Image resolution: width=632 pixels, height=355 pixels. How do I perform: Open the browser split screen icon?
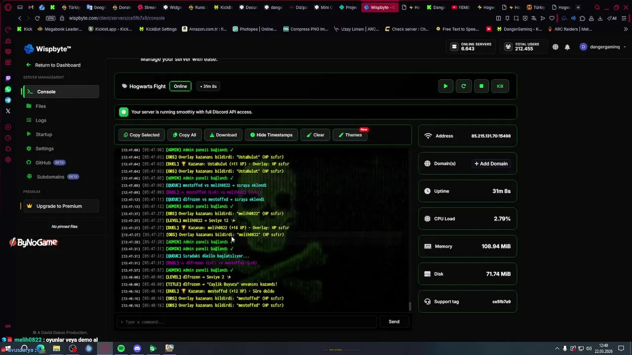tap(498, 18)
